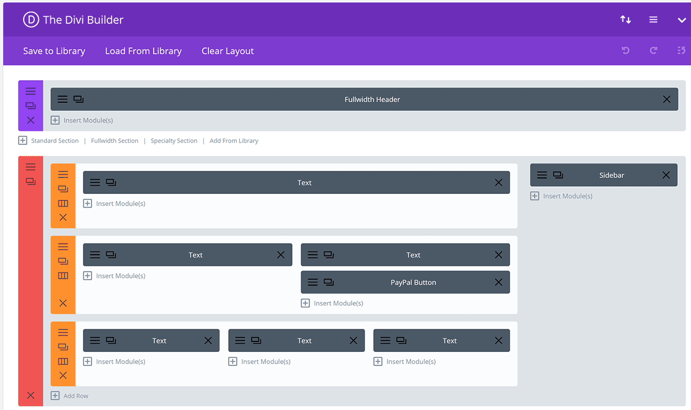The width and height of the screenshot is (691, 410).
Task: Duplicate middle Text module in three-column row
Action: (256, 340)
